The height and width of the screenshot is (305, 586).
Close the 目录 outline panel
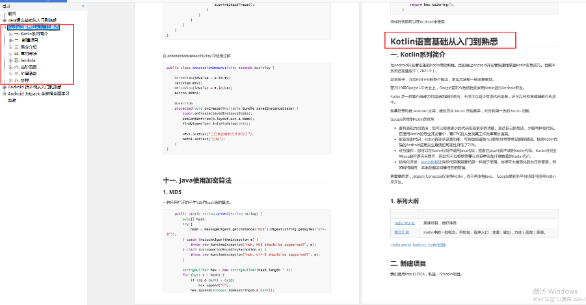(83, 6)
